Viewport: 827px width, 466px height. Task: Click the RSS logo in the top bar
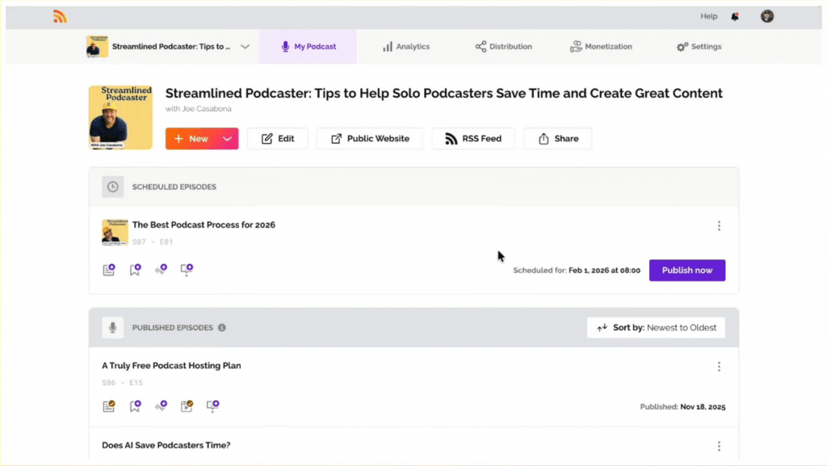click(x=60, y=15)
